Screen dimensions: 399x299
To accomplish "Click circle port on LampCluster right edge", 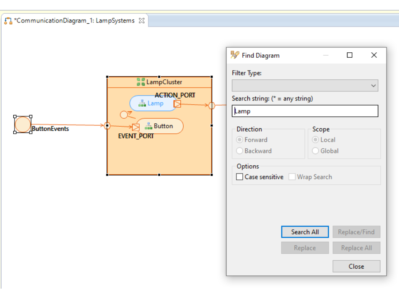I will [212, 105].
